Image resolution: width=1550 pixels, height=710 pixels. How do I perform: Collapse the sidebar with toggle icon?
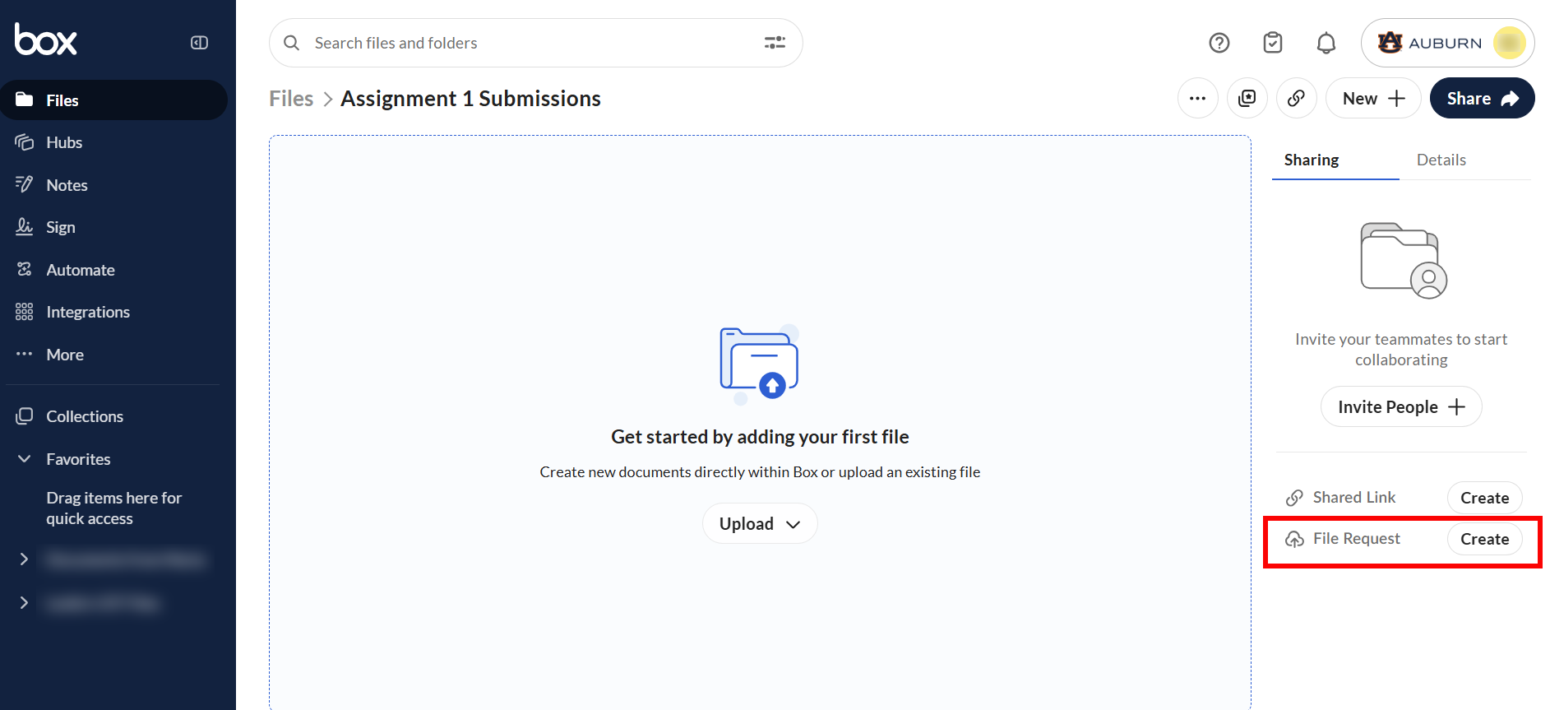(x=199, y=43)
